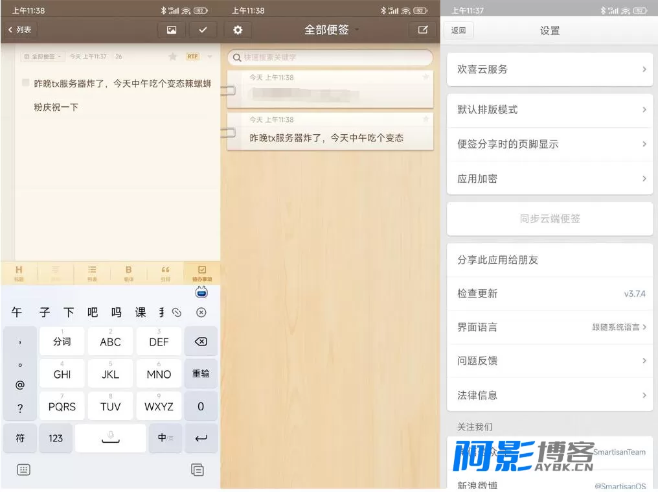Tap the backspace key on keyboard
This screenshot has width=658, height=492.
(x=201, y=342)
